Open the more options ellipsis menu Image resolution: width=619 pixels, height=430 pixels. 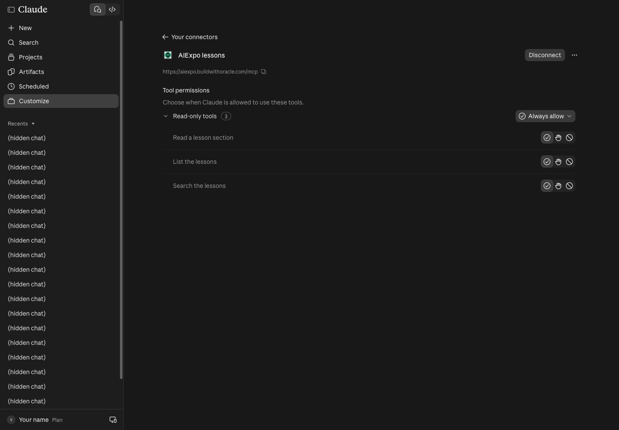pyautogui.click(x=574, y=55)
